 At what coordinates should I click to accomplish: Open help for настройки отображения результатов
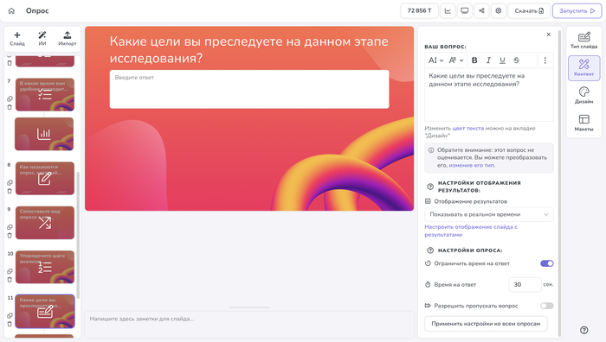point(430,187)
